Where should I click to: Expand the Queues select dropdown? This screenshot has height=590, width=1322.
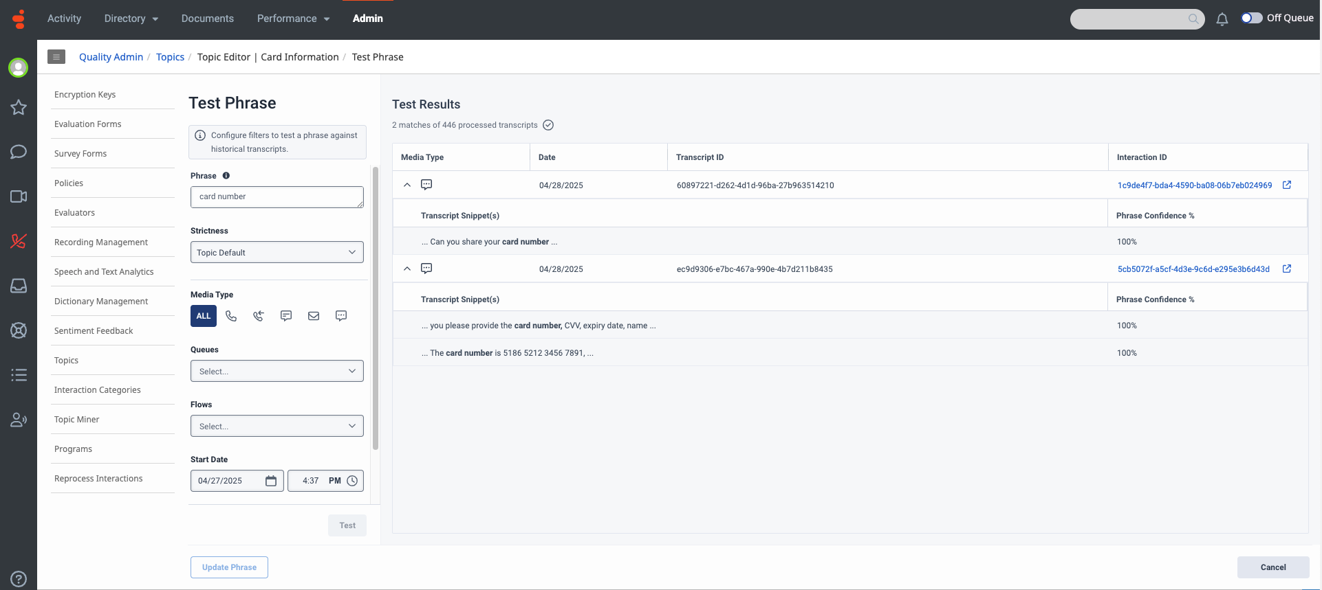277,371
